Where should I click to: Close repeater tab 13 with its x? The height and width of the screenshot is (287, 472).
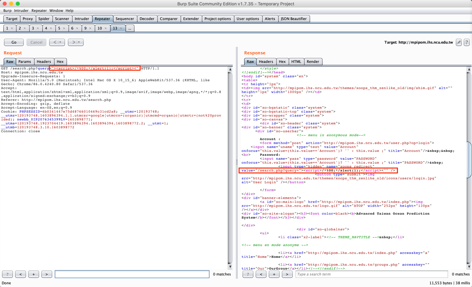click(121, 28)
